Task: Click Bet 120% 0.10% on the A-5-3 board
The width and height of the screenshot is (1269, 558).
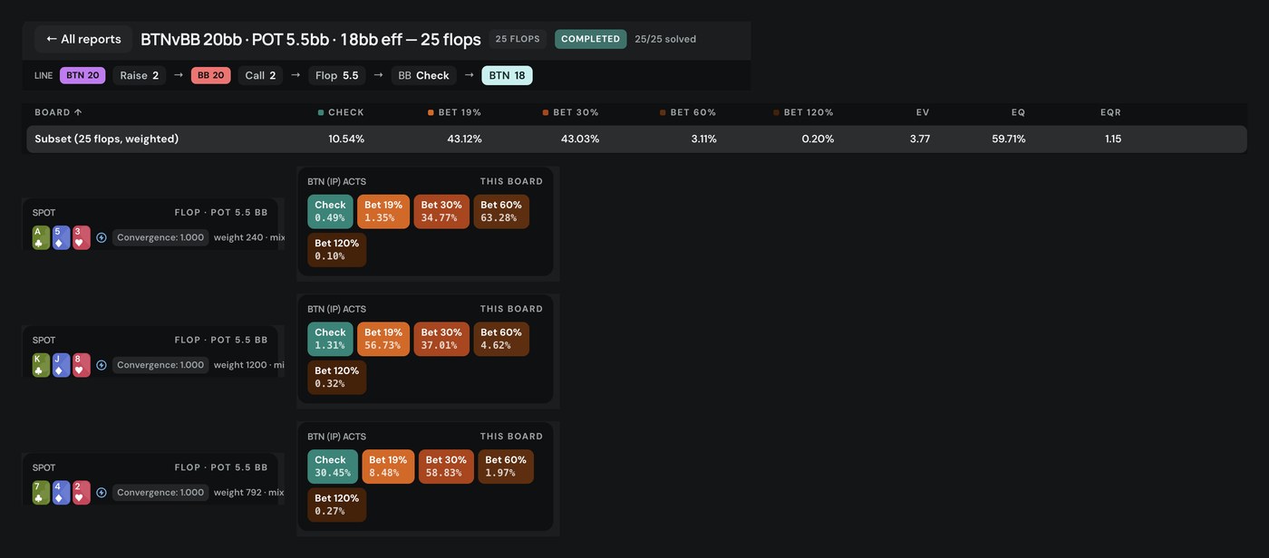Action: pyautogui.click(x=337, y=249)
